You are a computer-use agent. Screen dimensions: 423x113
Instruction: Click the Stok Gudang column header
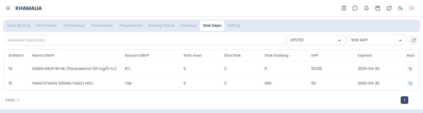tap(276, 55)
